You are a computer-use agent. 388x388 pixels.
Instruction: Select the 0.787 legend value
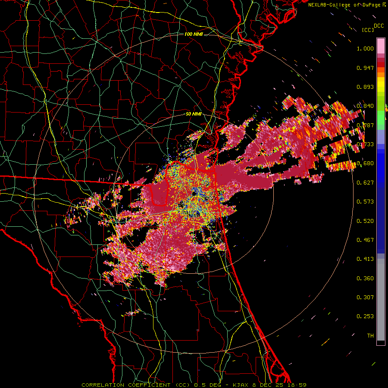coord(365,125)
